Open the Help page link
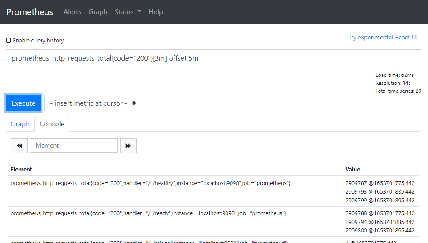 click(x=155, y=12)
